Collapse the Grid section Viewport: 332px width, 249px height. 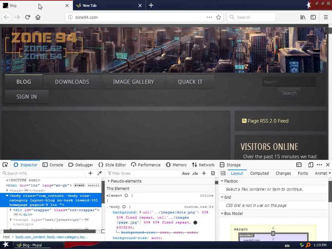coord(222,197)
